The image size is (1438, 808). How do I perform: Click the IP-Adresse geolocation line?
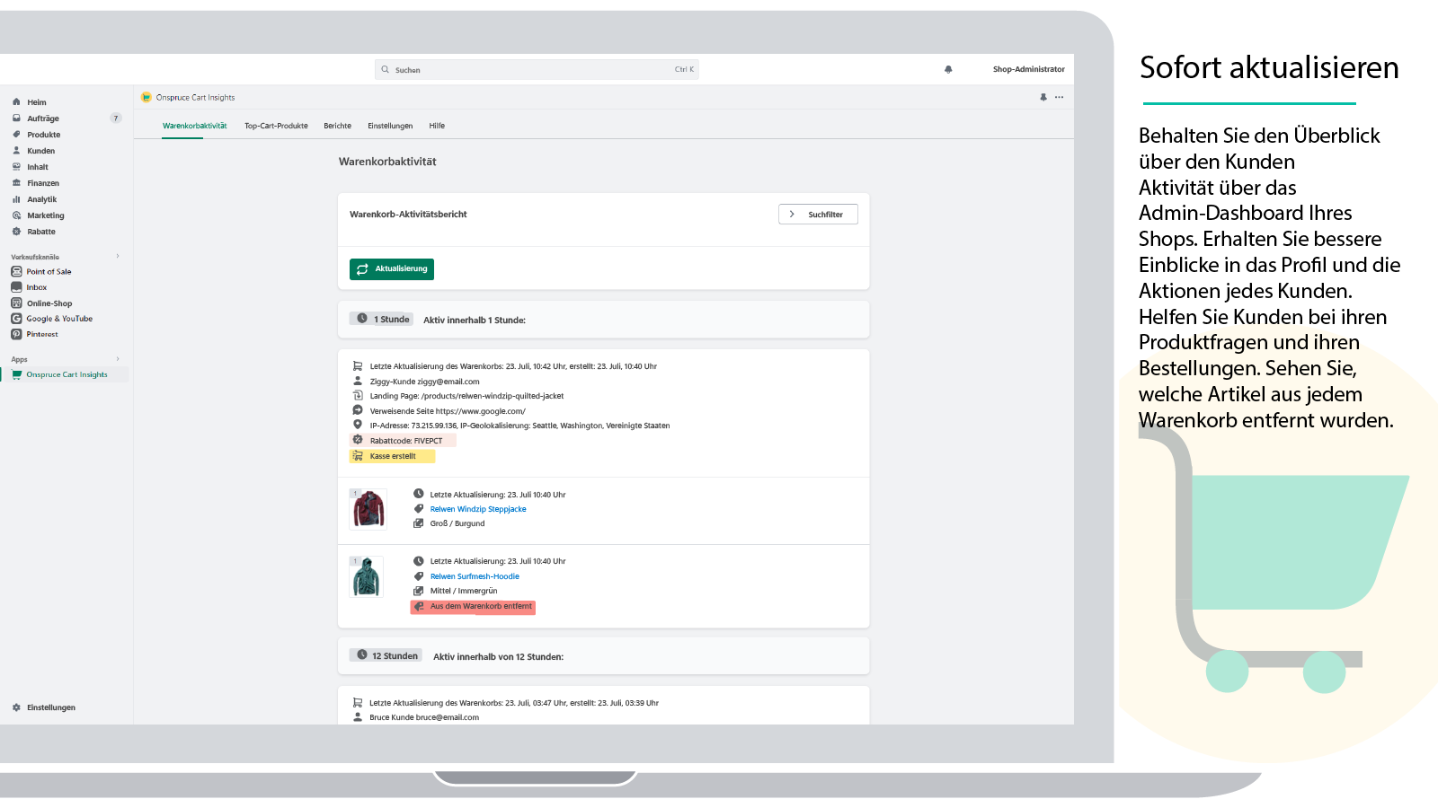[519, 426]
